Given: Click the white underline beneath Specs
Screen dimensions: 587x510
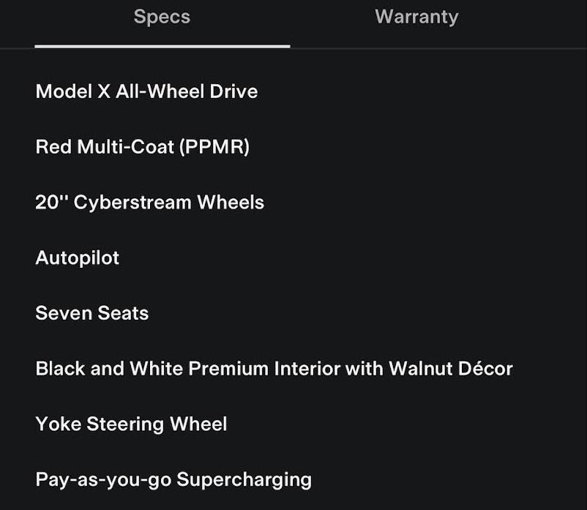Looking at the screenshot, I should coord(162,46).
